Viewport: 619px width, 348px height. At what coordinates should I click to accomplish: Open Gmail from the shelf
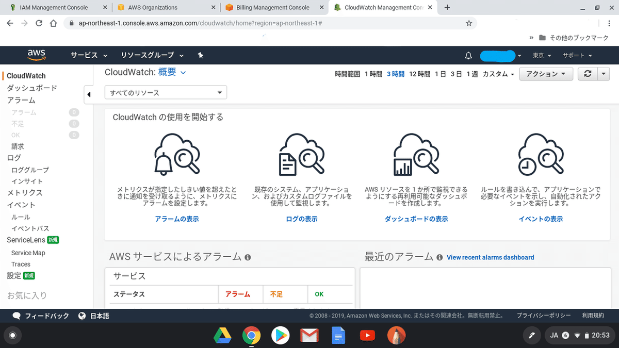(309, 336)
